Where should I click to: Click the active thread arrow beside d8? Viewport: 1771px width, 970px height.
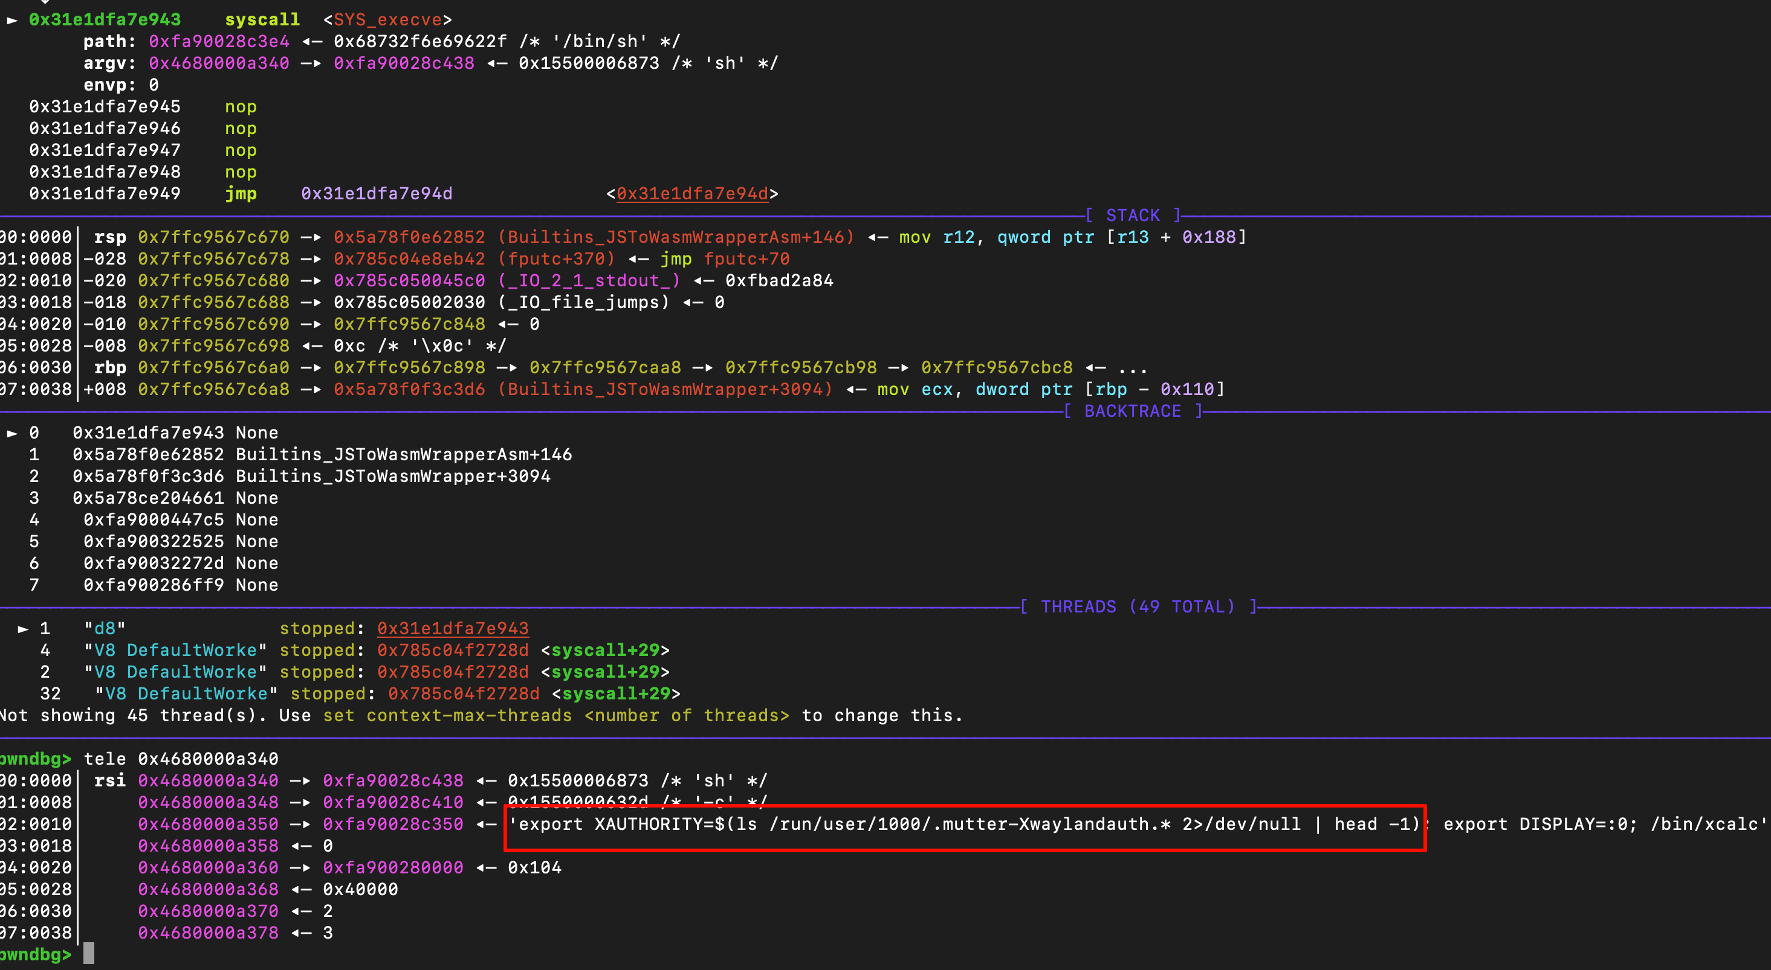[x=23, y=629]
